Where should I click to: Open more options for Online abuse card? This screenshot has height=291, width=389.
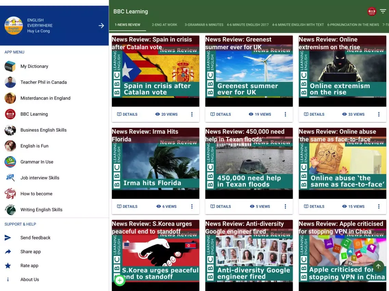(x=379, y=206)
